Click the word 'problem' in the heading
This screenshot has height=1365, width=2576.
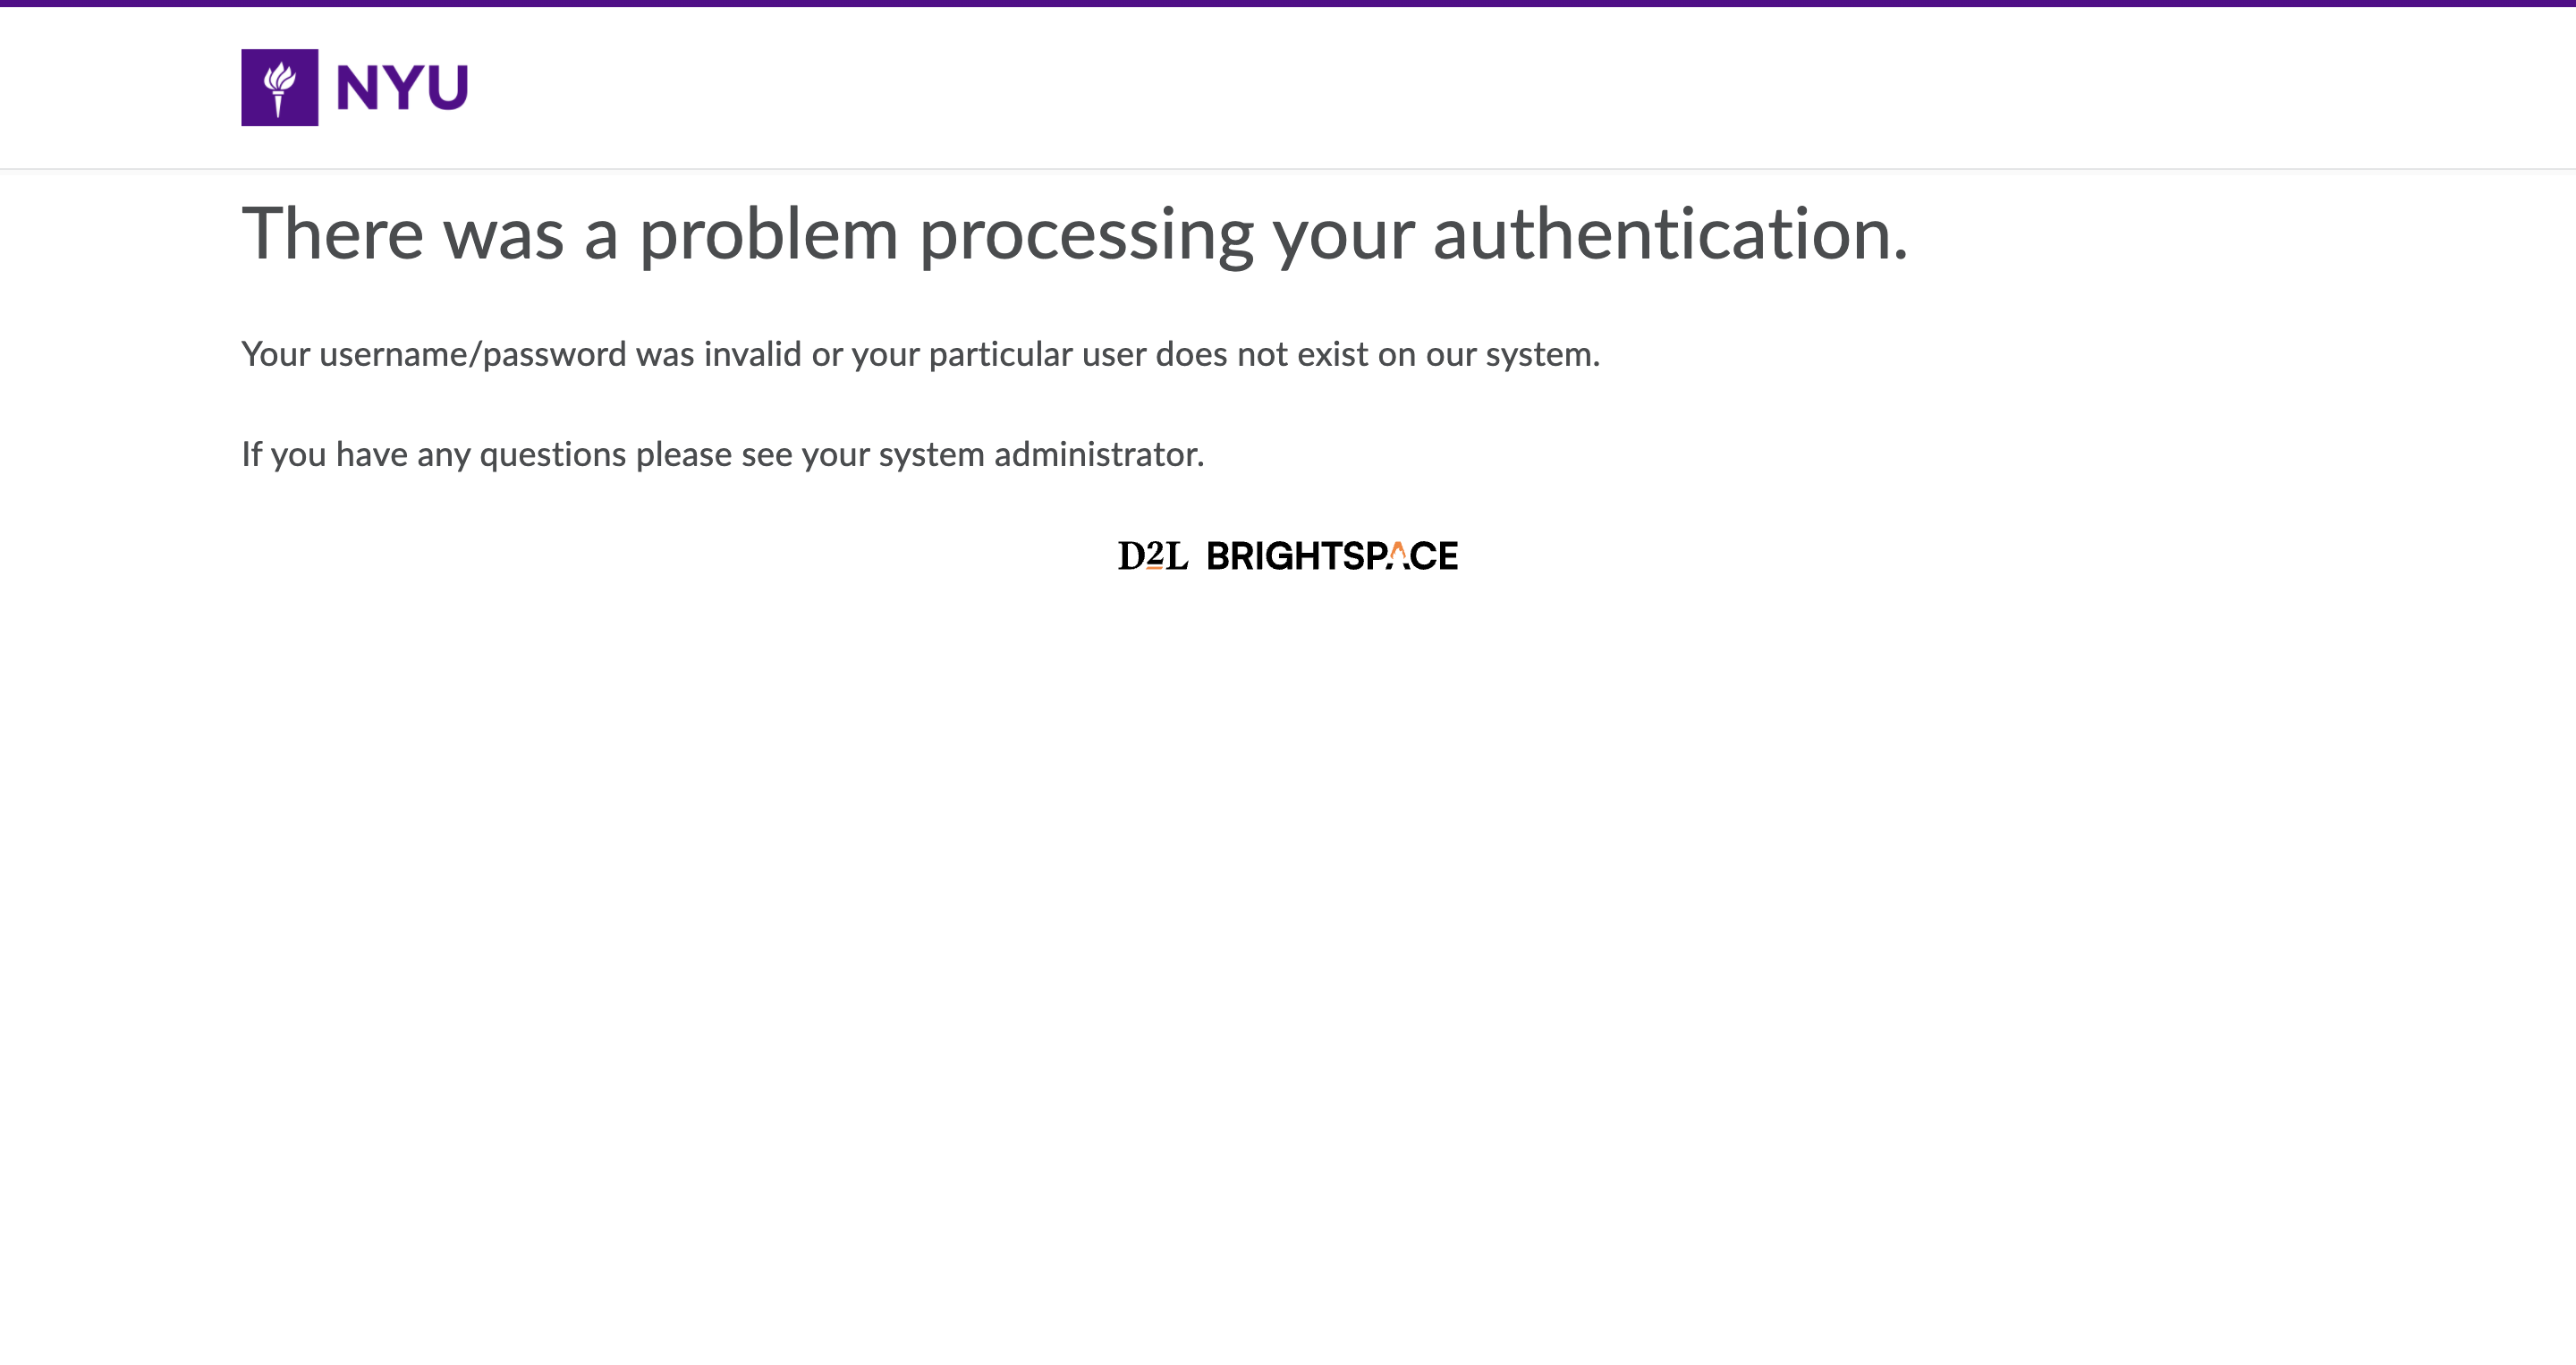(x=768, y=234)
